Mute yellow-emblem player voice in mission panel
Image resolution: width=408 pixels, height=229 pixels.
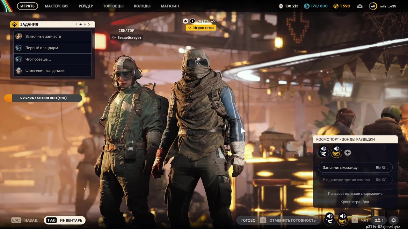[x=336, y=152]
